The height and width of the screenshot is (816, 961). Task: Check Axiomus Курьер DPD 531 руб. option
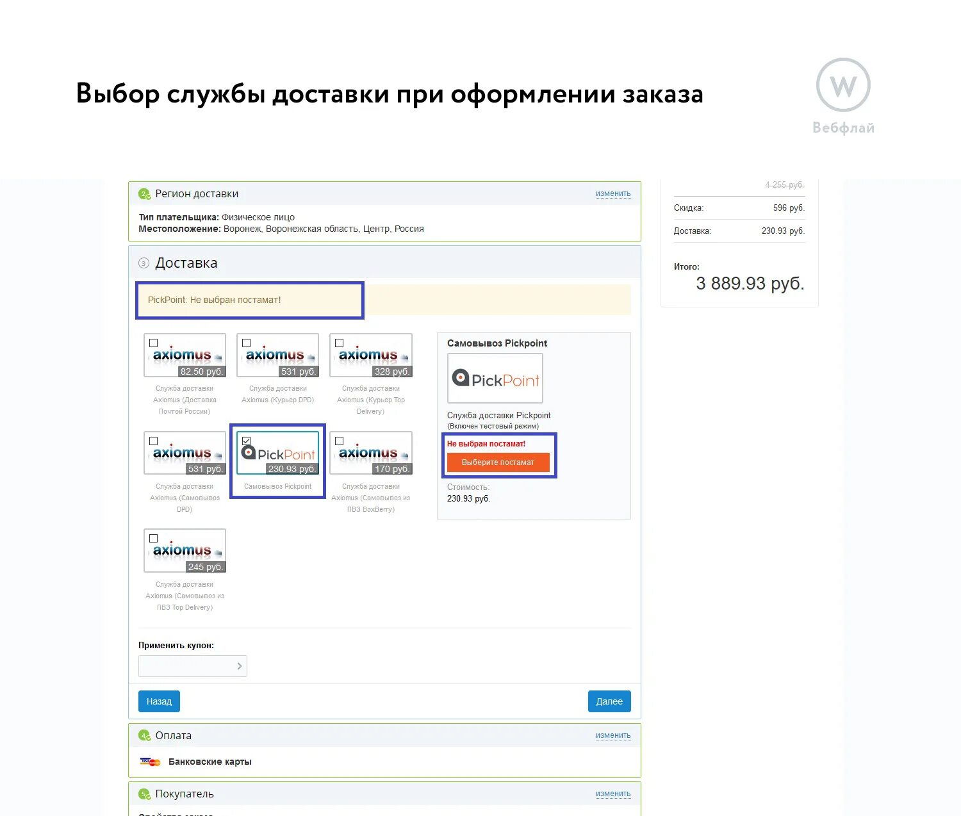pyautogui.click(x=247, y=343)
